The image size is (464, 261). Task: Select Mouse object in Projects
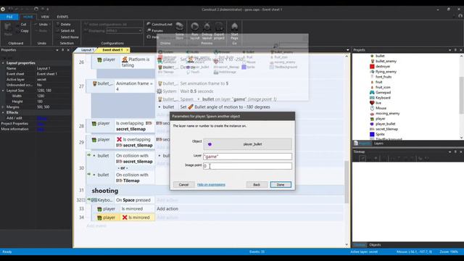(378, 108)
